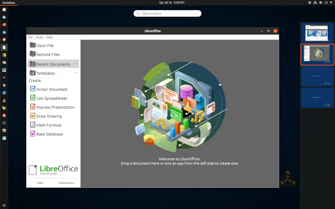The image size is (335, 209).
Task: Click the volume speaker tray icon
Action: tap(320, 3)
